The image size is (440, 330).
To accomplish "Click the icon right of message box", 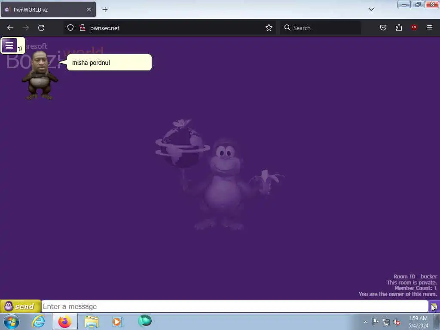I will click(434, 306).
